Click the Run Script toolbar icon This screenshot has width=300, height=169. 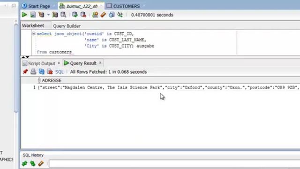[x=33, y=15]
